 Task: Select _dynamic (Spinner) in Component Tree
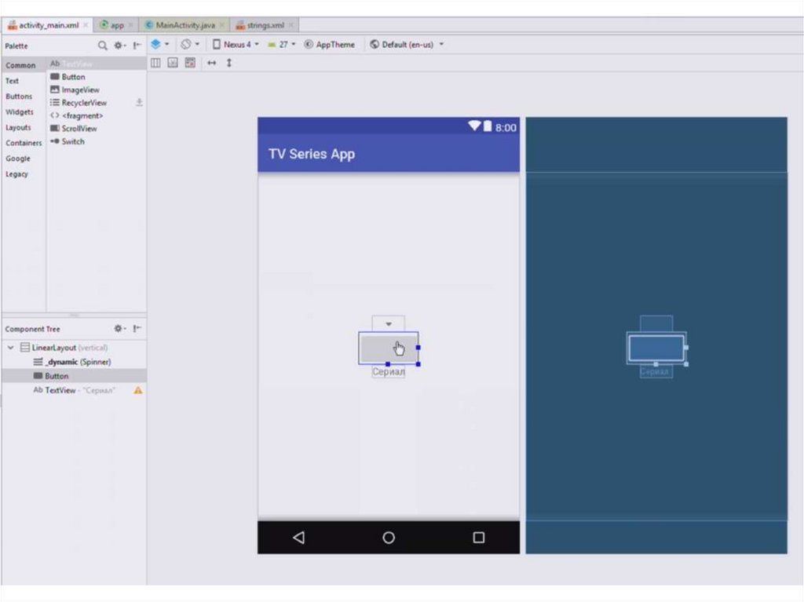[78, 362]
